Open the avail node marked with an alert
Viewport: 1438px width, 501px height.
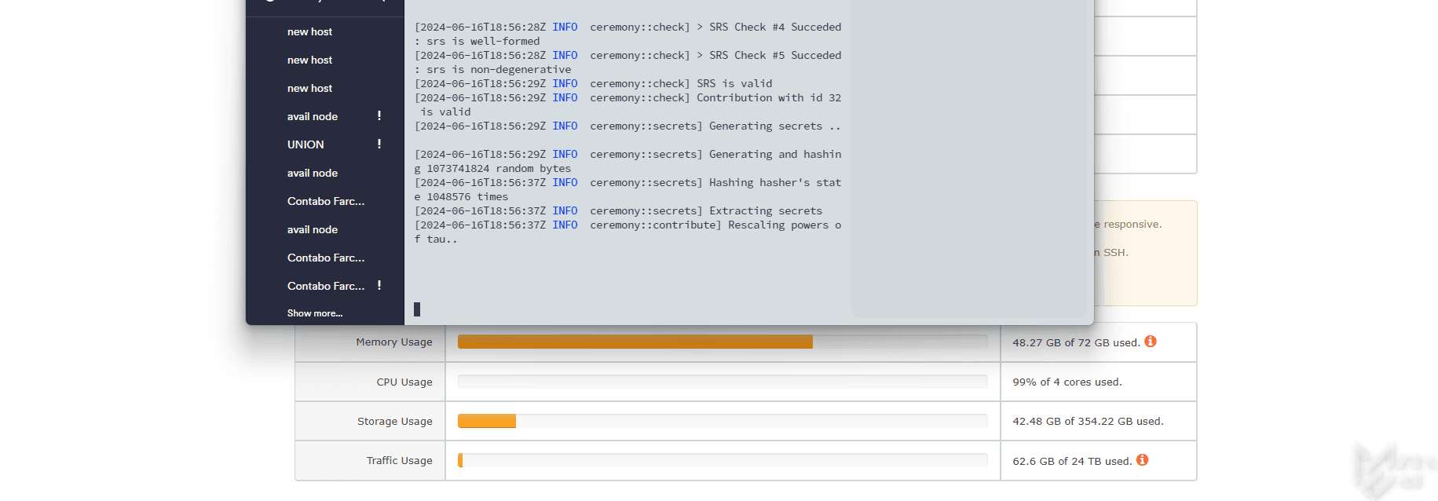click(312, 116)
